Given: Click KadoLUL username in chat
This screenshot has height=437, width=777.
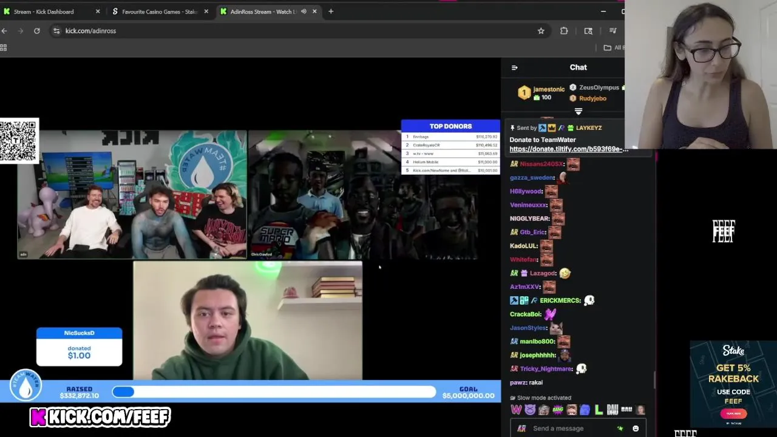Looking at the screenshot, I should tap(524, 246).
